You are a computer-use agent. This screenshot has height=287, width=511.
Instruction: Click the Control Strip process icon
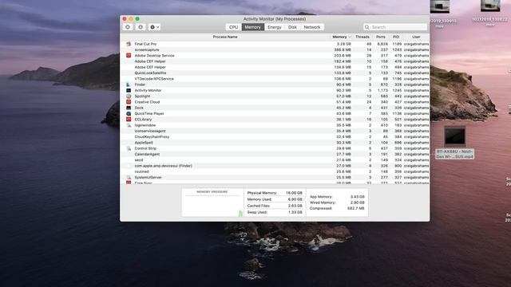pos(129,148)
